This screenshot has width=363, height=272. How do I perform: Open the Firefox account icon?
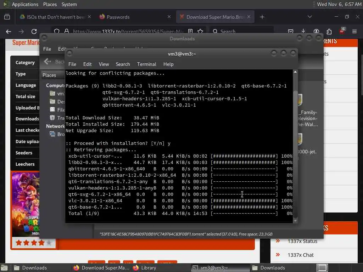(316, 32)
